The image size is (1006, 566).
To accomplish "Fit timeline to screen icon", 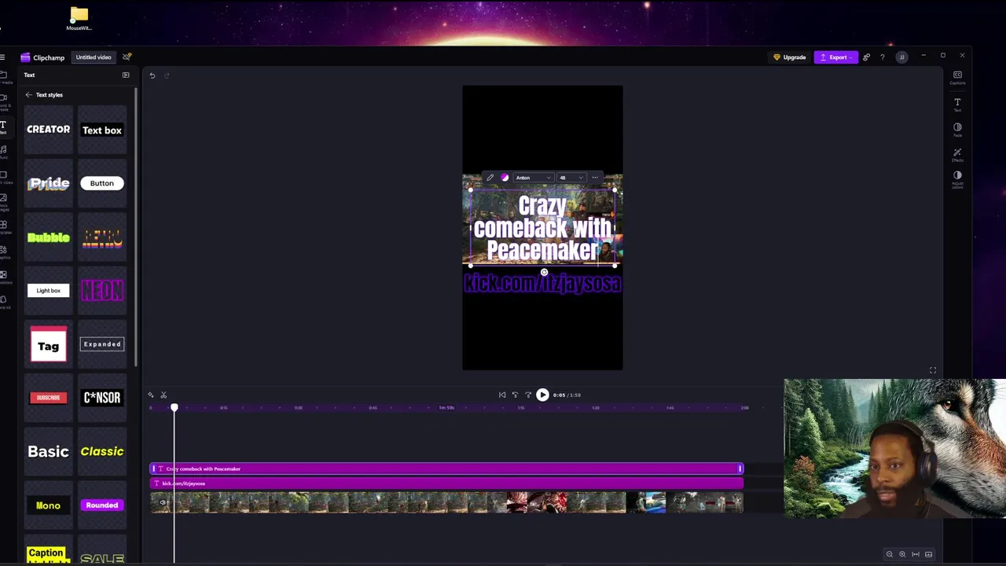I will (x=916, y=554).
